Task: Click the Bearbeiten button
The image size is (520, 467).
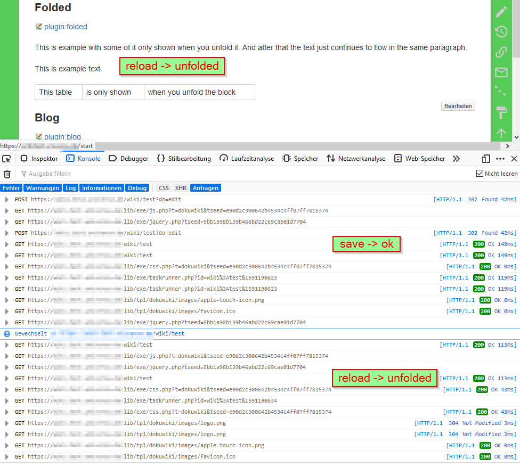Action: [x=458, y=106]
